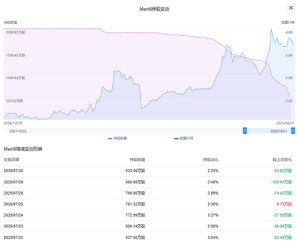The height and width of the screenshot is (243, 298).
Task: Click the 520.22万股 axis label
Action: 15,101
